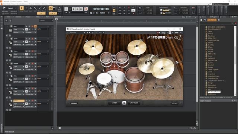This screenshot has height=134, width=238.
Task: Strike the hi-hat cymbal
Action: [87, 68]
